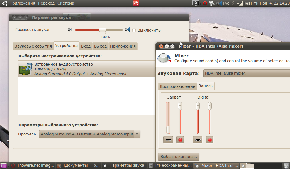290x169 pixels.
Task: Click the date and time in the top panel
Action: (270, 3)
